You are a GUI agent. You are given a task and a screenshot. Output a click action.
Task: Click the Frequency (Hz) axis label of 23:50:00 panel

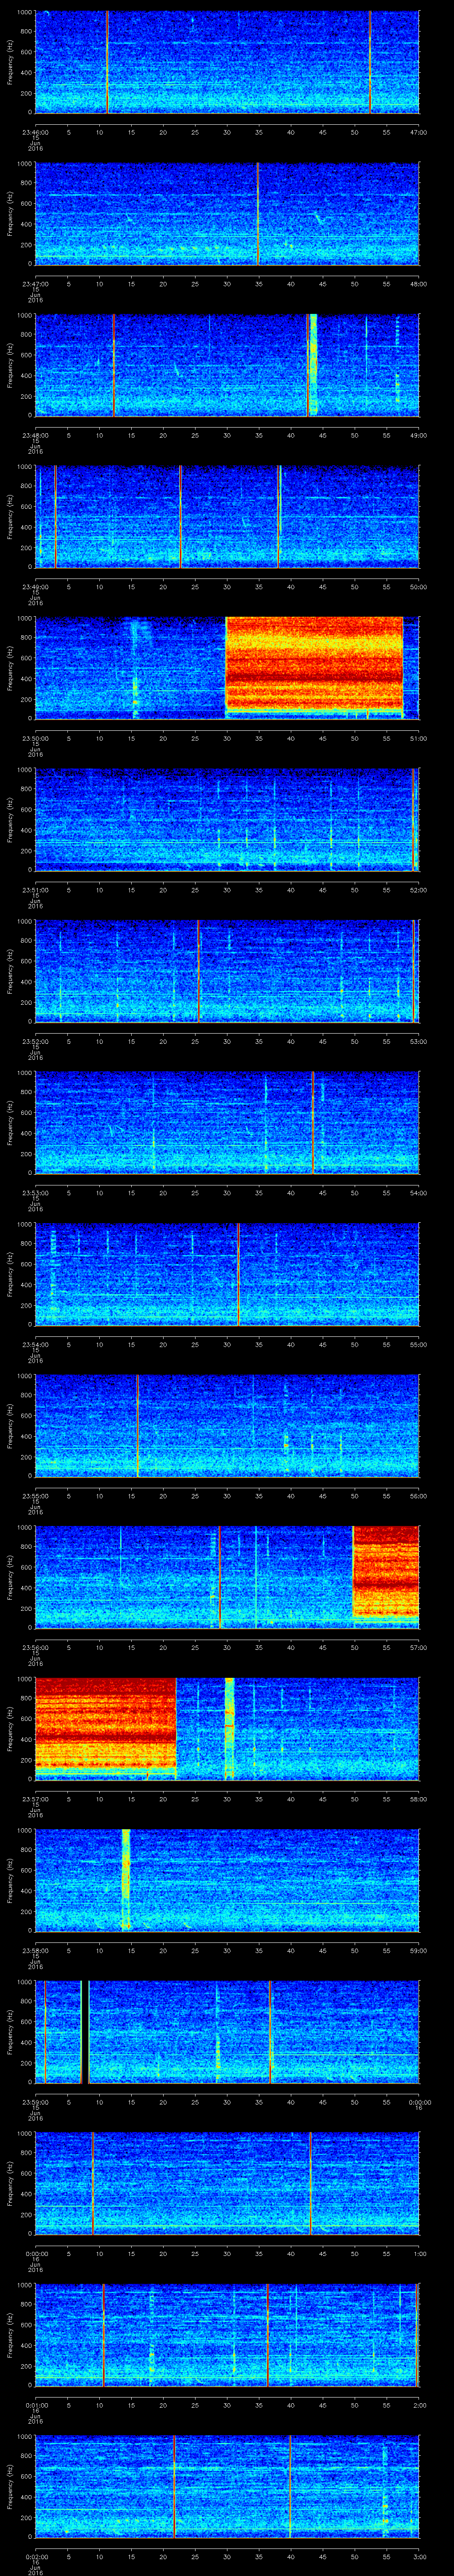10,668
